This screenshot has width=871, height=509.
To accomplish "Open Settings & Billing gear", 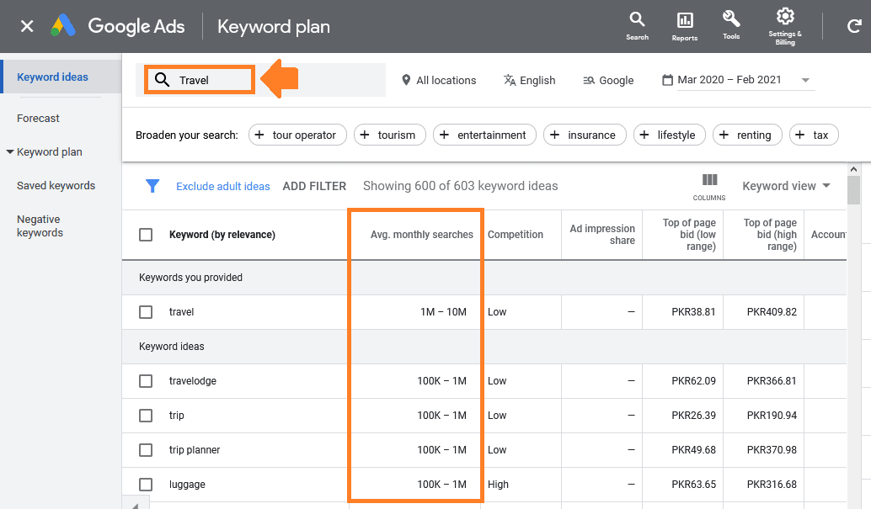I will click(784, 24).
